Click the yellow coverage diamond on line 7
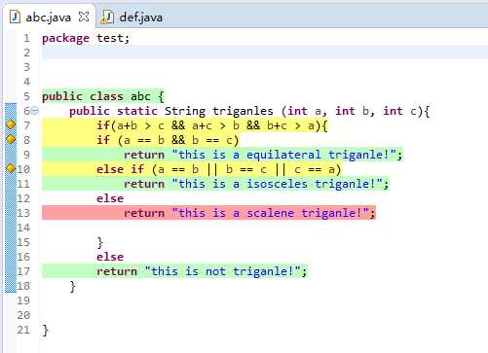The width and height of the screenshot is (488, 353). (11, 125)
